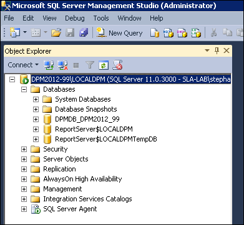The width and height of the screenshot is (244, 225).
Task: Expand the Security folder
Action: click(24, 149)
